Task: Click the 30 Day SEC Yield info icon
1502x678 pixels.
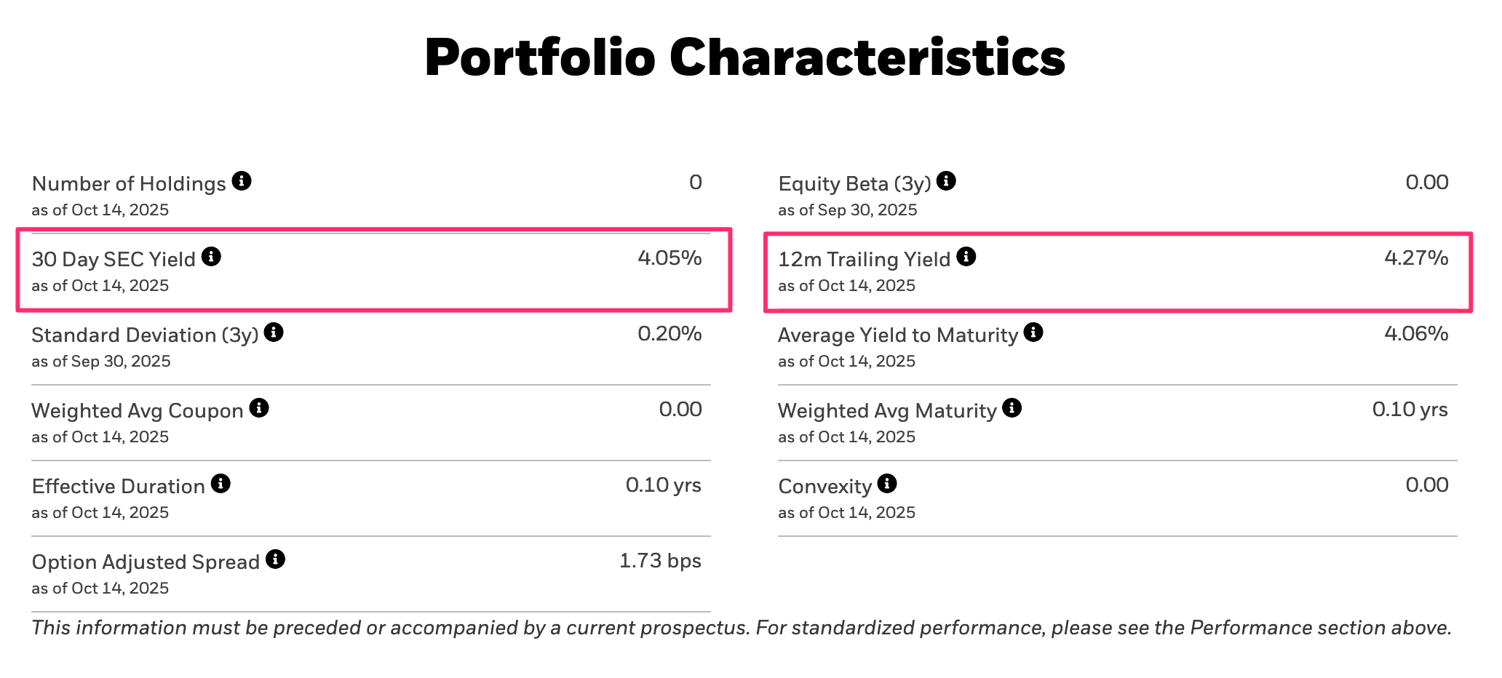Action: pyautogui.click(x=211, y=257)
